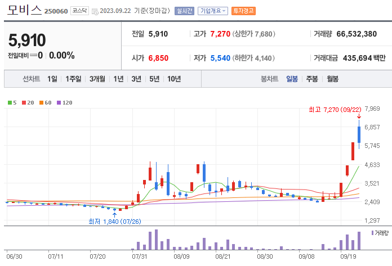Switch to 주봉 weekly candle chart

click(x=312, y=79)
